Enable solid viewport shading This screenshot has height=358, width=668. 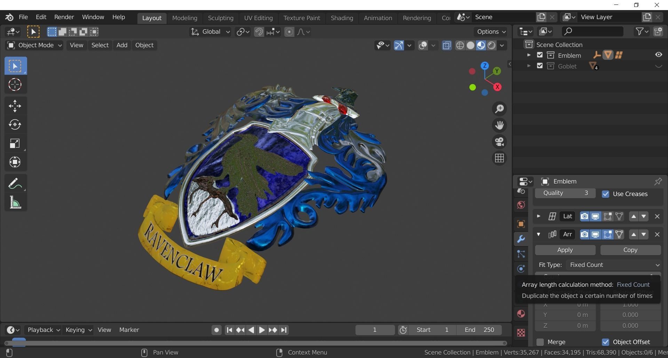pos(470,46)
